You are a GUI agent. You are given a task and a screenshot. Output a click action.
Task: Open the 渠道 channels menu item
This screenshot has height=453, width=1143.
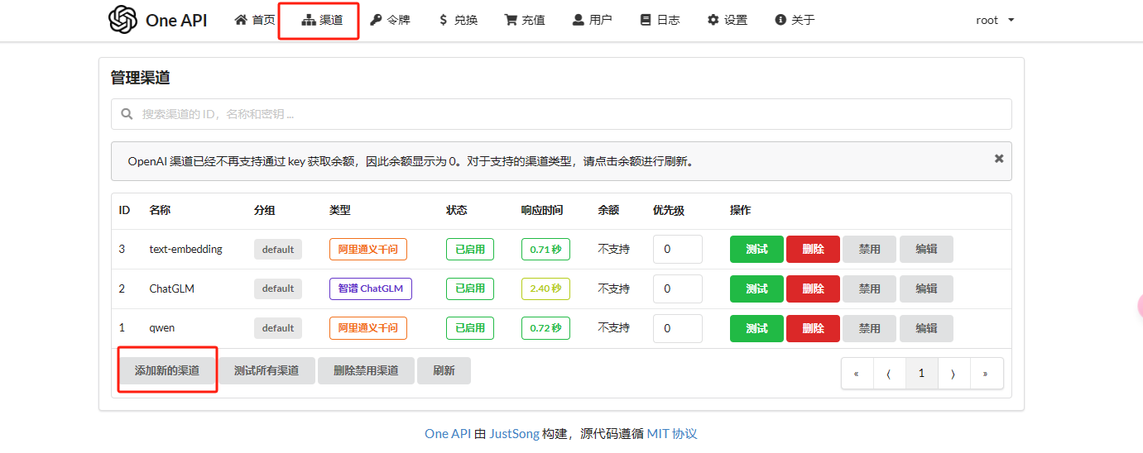point(322,20)
